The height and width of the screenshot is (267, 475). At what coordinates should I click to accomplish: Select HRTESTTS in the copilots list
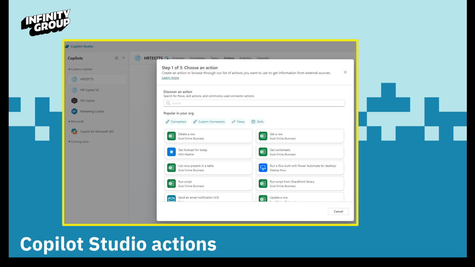pyautogui.click(x=97, y=79)
